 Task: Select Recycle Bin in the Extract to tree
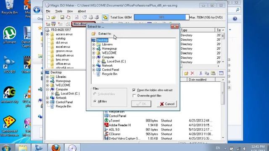click(x=110, y=74)
